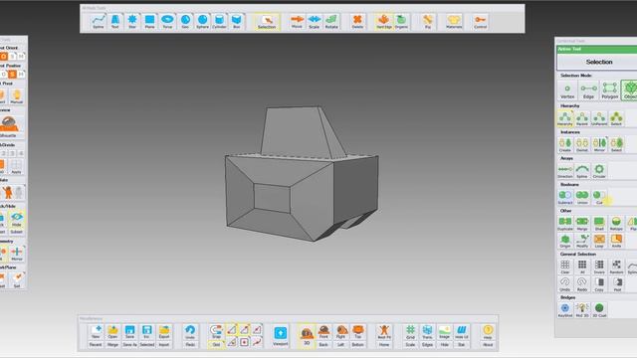Click the Delete tool with orange X
This screenshot has height=358, width=637.
357,22
